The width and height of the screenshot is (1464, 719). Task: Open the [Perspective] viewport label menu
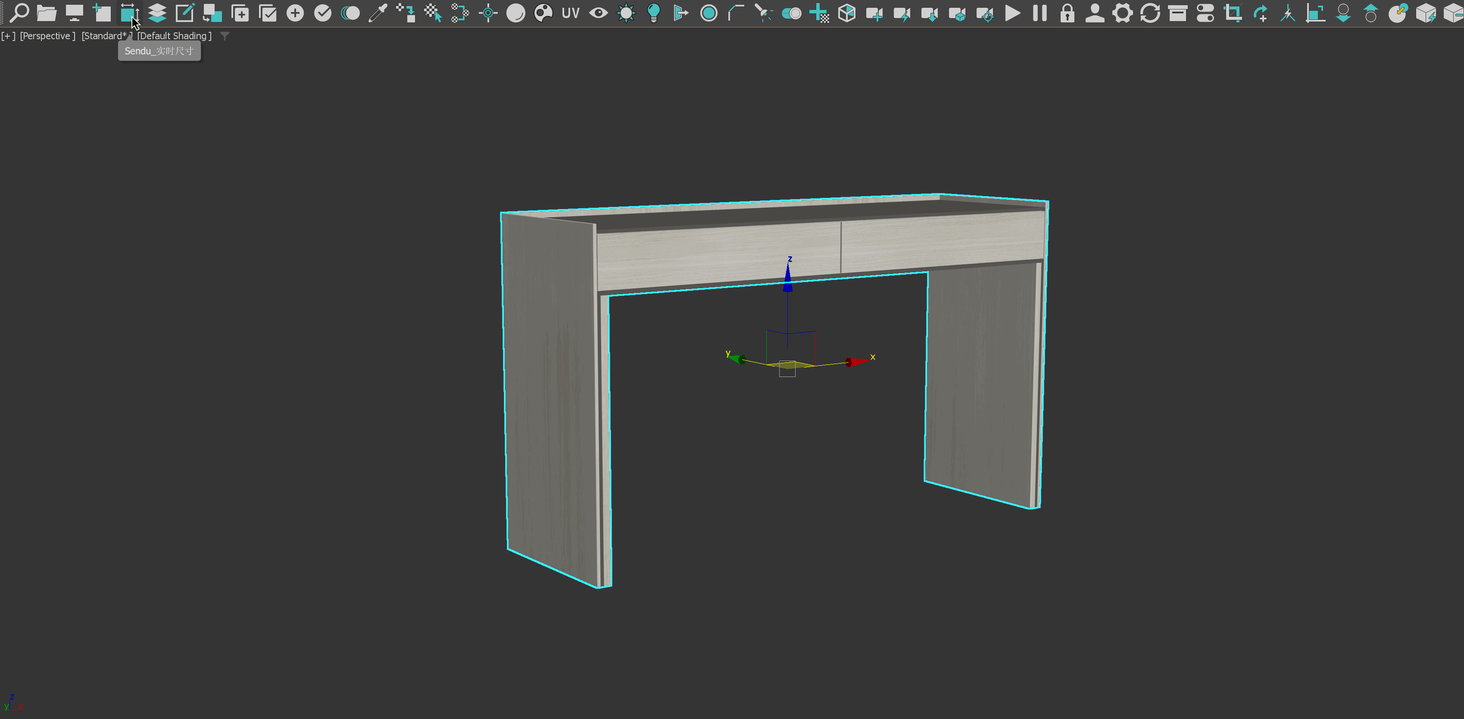[48, 36]
